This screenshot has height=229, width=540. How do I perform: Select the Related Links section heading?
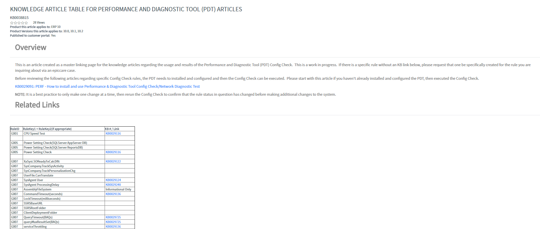click(37, 105)
